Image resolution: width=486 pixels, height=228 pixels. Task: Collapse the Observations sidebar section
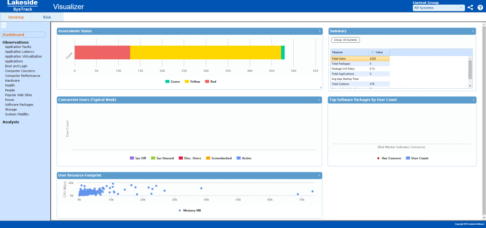tap(15, 42)
